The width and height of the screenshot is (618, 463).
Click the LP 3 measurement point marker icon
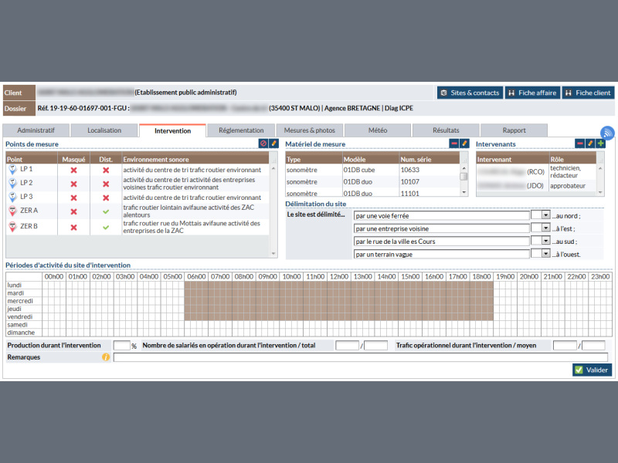point(12,198)
